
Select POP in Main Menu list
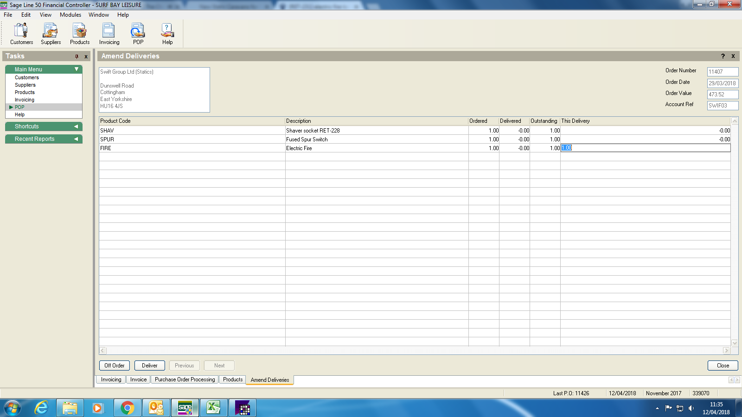(44, 107)
